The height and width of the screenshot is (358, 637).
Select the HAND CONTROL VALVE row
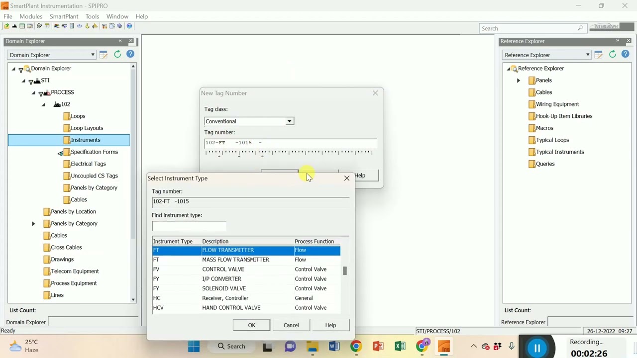point(246,308)
